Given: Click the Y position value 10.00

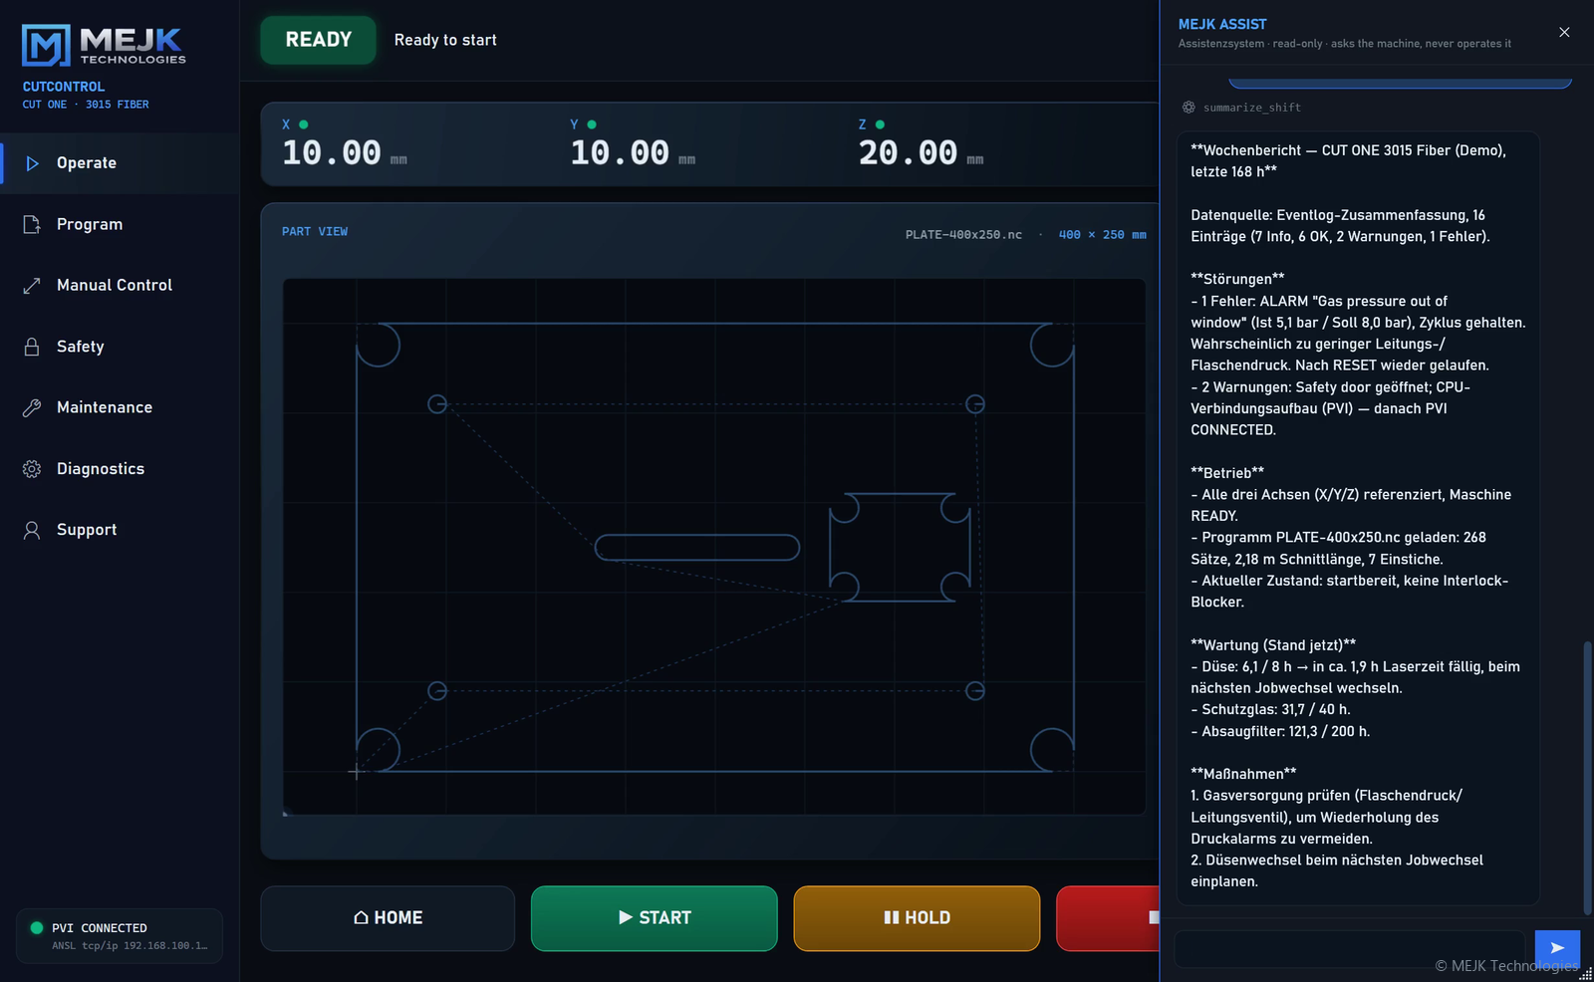Looking at the screenshot, I should click(x=620, y=153).
